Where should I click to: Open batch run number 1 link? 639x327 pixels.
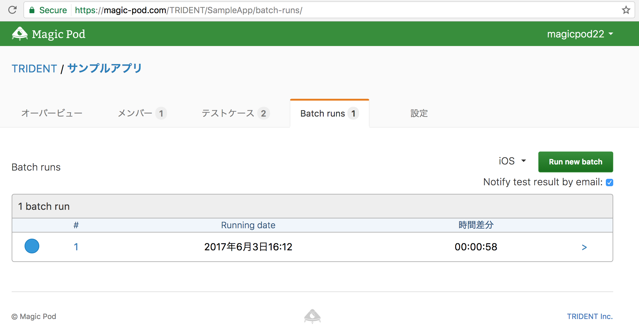pos(76,247)
